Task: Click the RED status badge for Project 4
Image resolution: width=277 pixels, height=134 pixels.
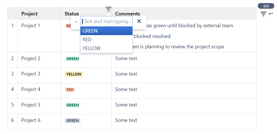Action: tap(70, 90)
